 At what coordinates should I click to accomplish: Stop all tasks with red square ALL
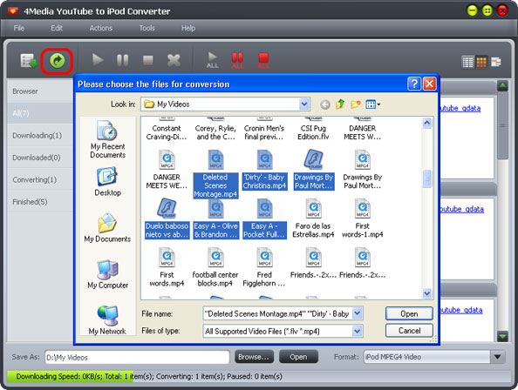click(x=263, y=61)
